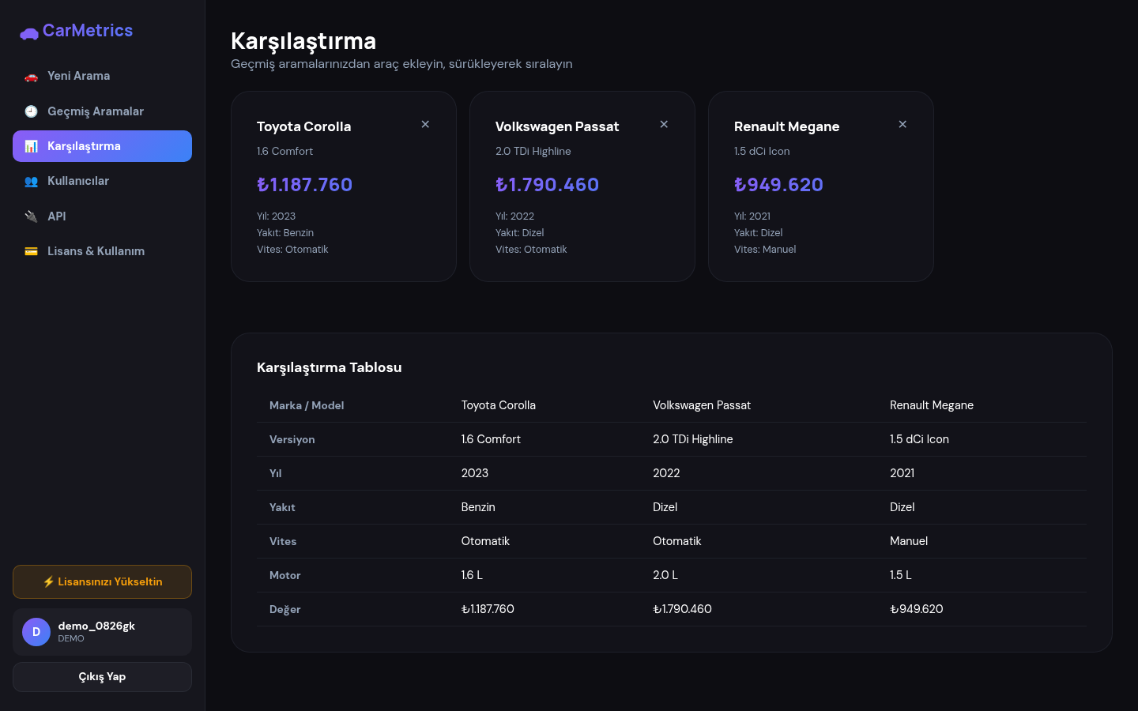The image size is (1138, 711).
Task: Click the '2.0 TDi Highline' table cell
Action: (692, 439)
